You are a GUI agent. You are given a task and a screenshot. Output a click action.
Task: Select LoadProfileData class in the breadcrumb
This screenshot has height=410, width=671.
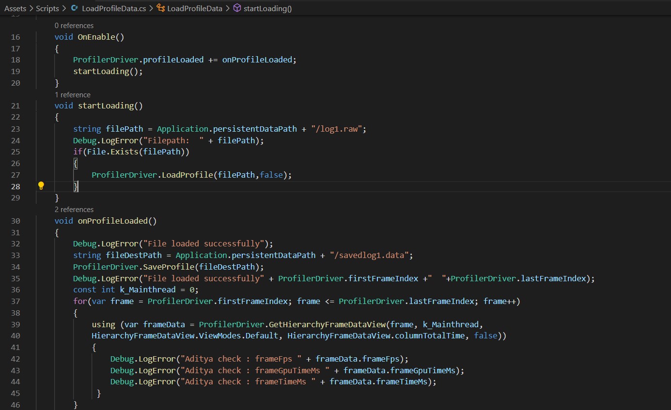tap(194, 8)
